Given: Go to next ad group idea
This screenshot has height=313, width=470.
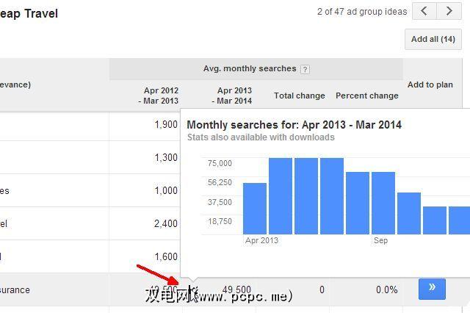Looking at the screenshot, I should click(x=449, y=11).
